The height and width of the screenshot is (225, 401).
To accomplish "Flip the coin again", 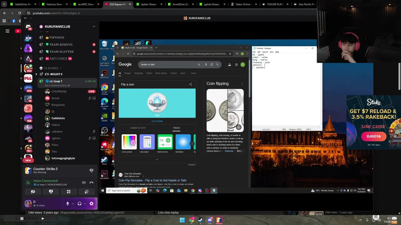I will pyautogui.click(x=157, y=121).
